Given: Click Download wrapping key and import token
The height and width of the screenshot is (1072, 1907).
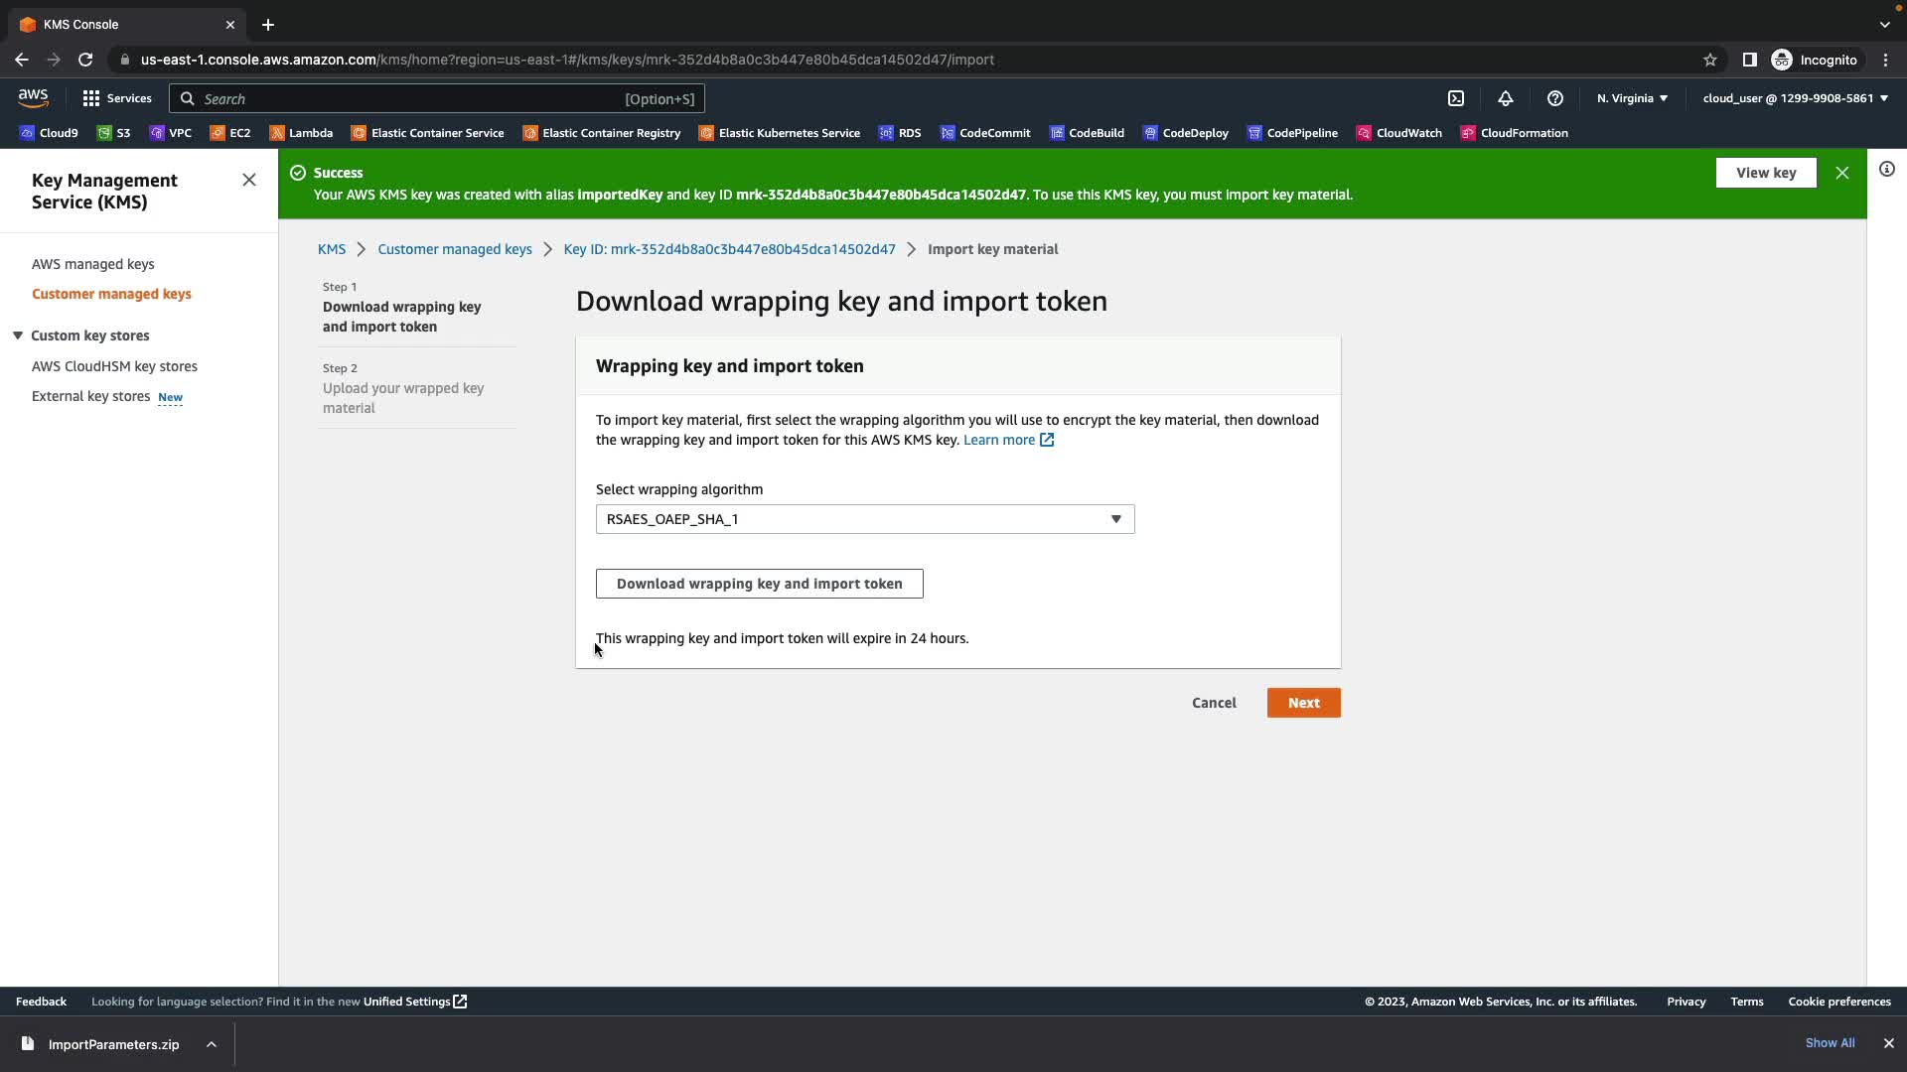Looking at the screenshot, I should click(759, 584).
